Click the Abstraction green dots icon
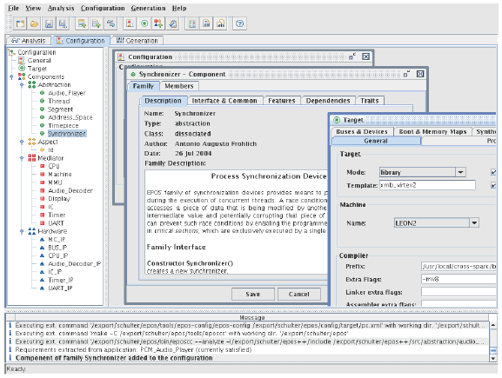 [x=31, y=84]
